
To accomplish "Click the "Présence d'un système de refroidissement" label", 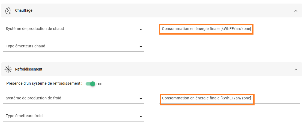I will coord(44,84).
